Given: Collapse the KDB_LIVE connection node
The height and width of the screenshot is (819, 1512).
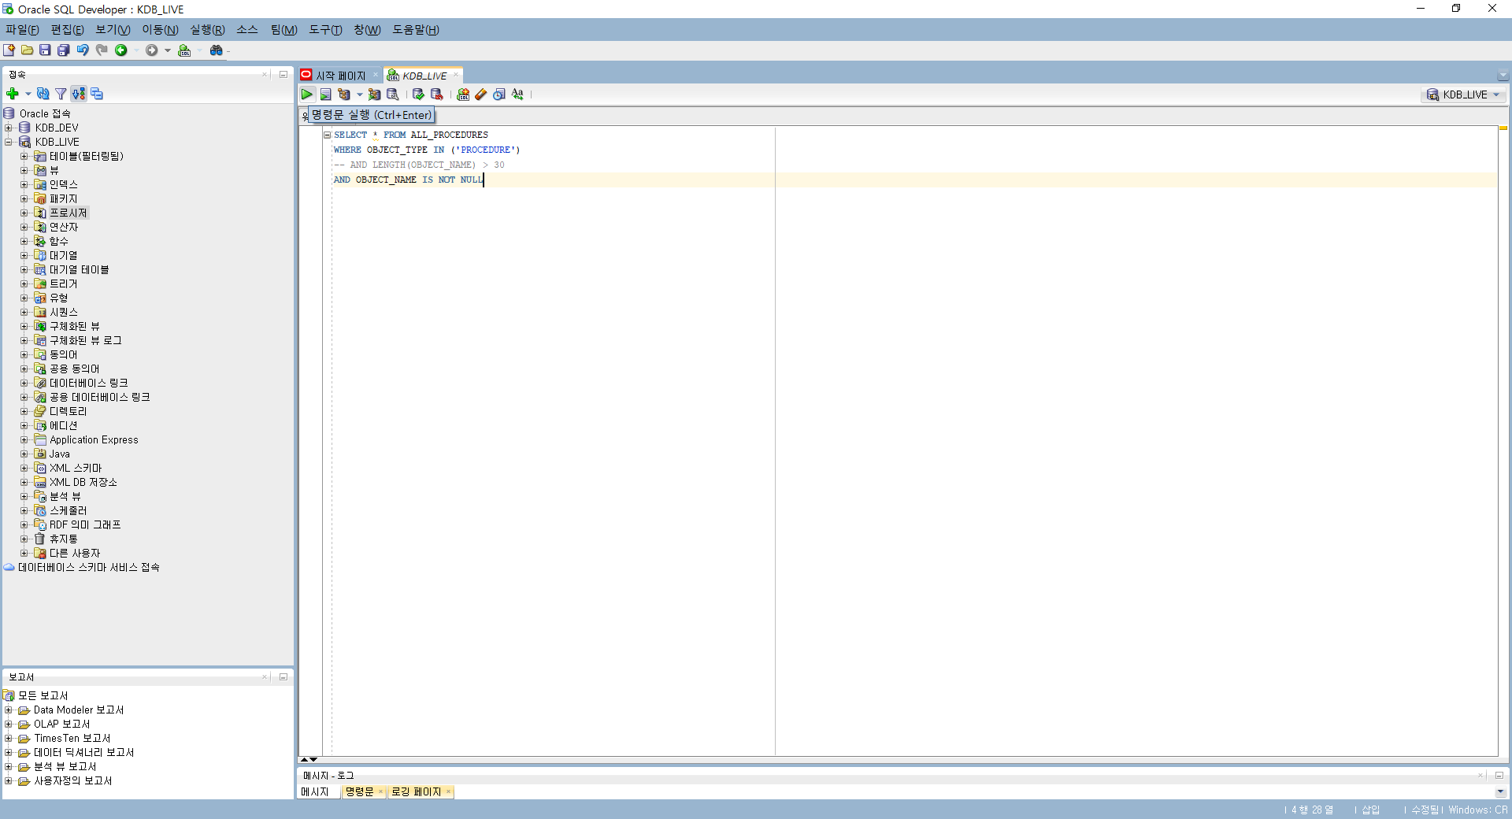Looking at the screenshot, I should [x=9, y=142].
